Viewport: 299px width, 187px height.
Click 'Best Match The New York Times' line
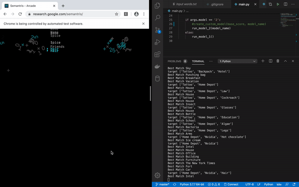[191, 163]
